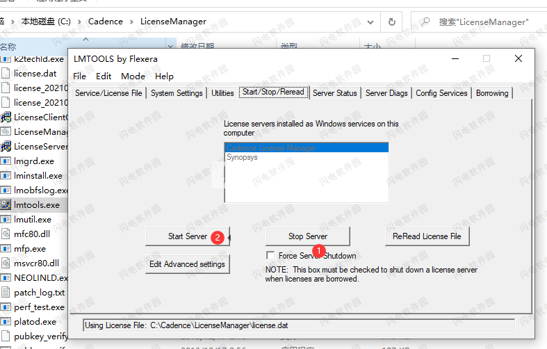Click the LicenseManager config file icon

point(6,131)
